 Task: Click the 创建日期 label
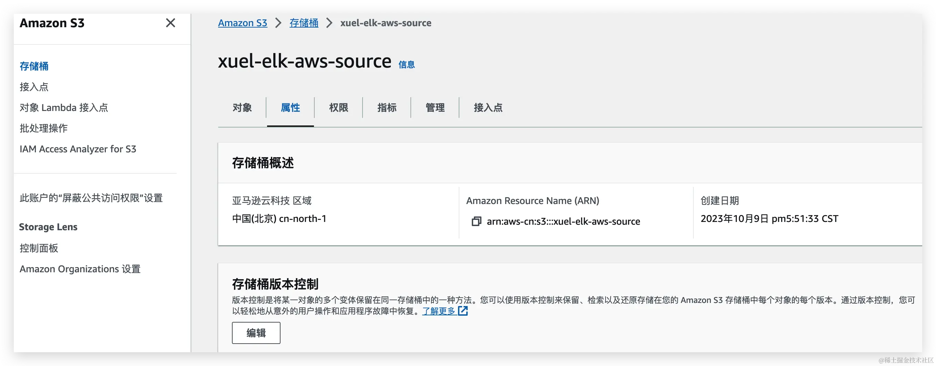coord(720,201)
